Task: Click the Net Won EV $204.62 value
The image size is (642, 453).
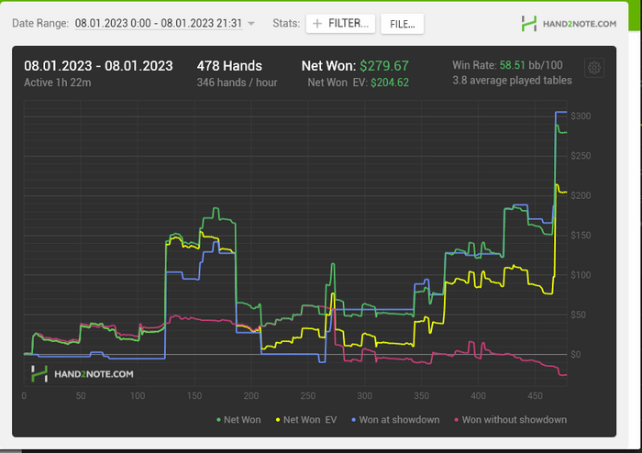Action: 390,83
